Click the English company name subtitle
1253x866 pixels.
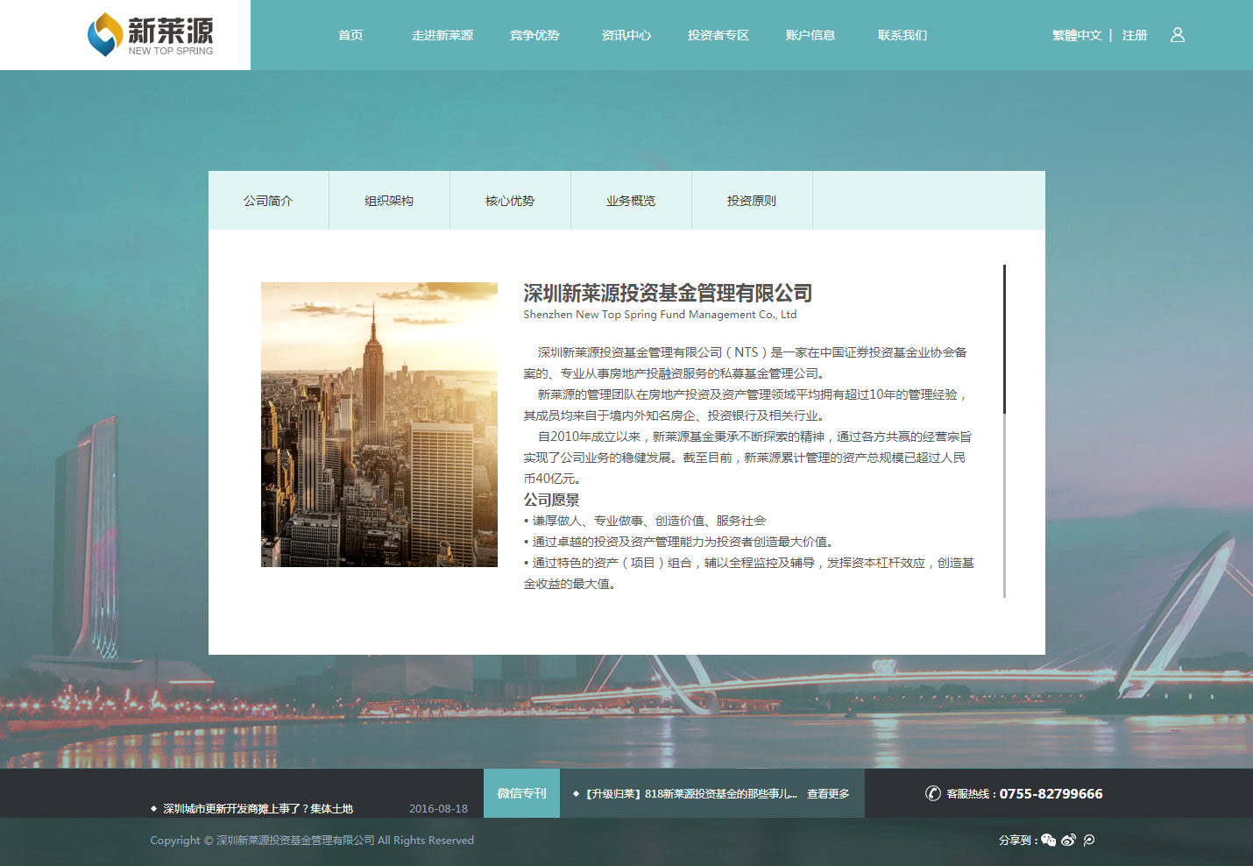pyautogui.click(x=660, y=315)
